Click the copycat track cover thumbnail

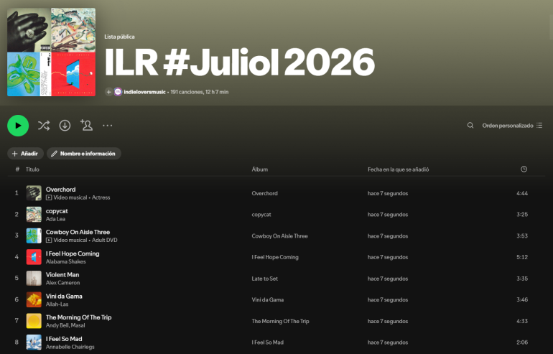(x=34, y=215)
